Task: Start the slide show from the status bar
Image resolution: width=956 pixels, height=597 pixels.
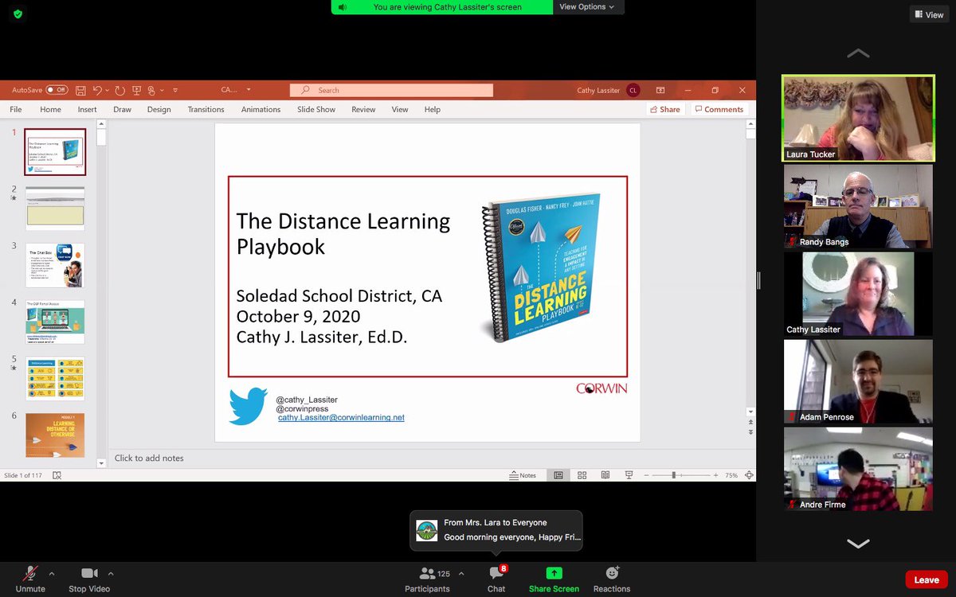Action: (629, 474)
